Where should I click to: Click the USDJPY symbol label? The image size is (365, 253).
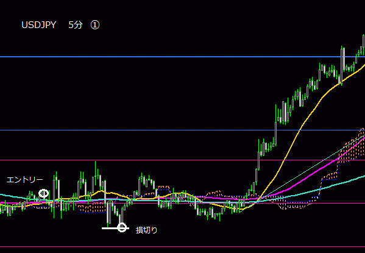(39, 25)
